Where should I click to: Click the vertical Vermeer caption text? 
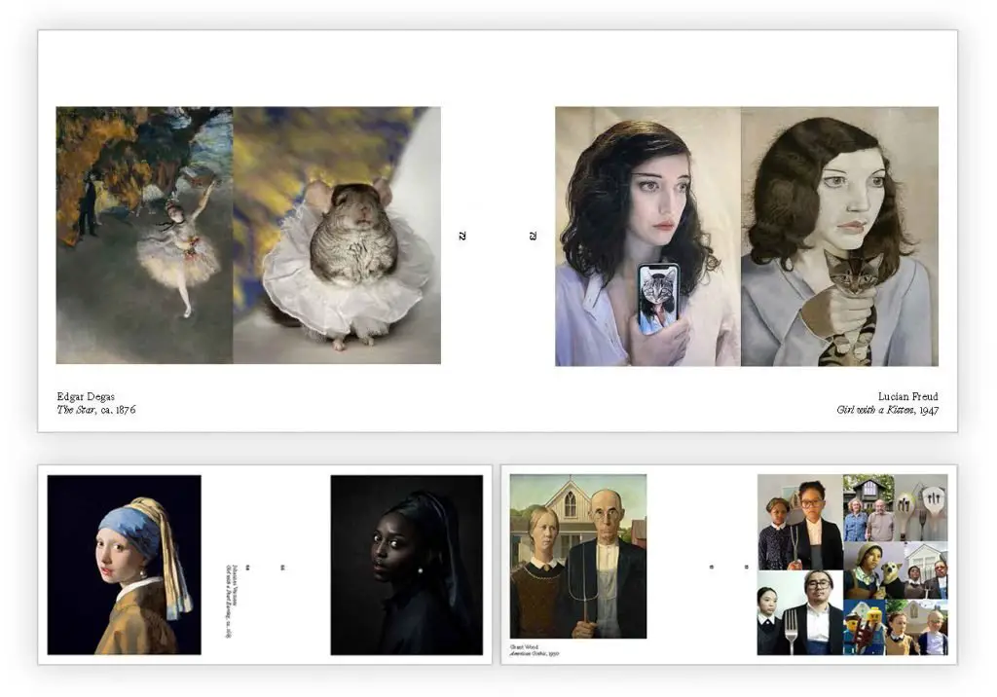coord(231,601)
